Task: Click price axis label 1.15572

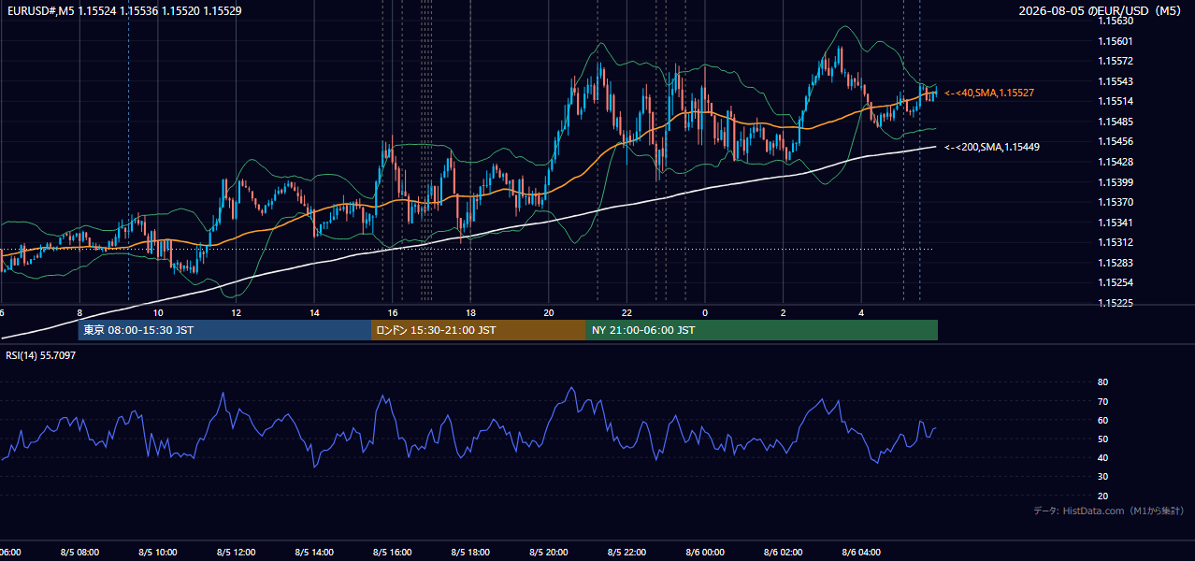Action: 1116,61
